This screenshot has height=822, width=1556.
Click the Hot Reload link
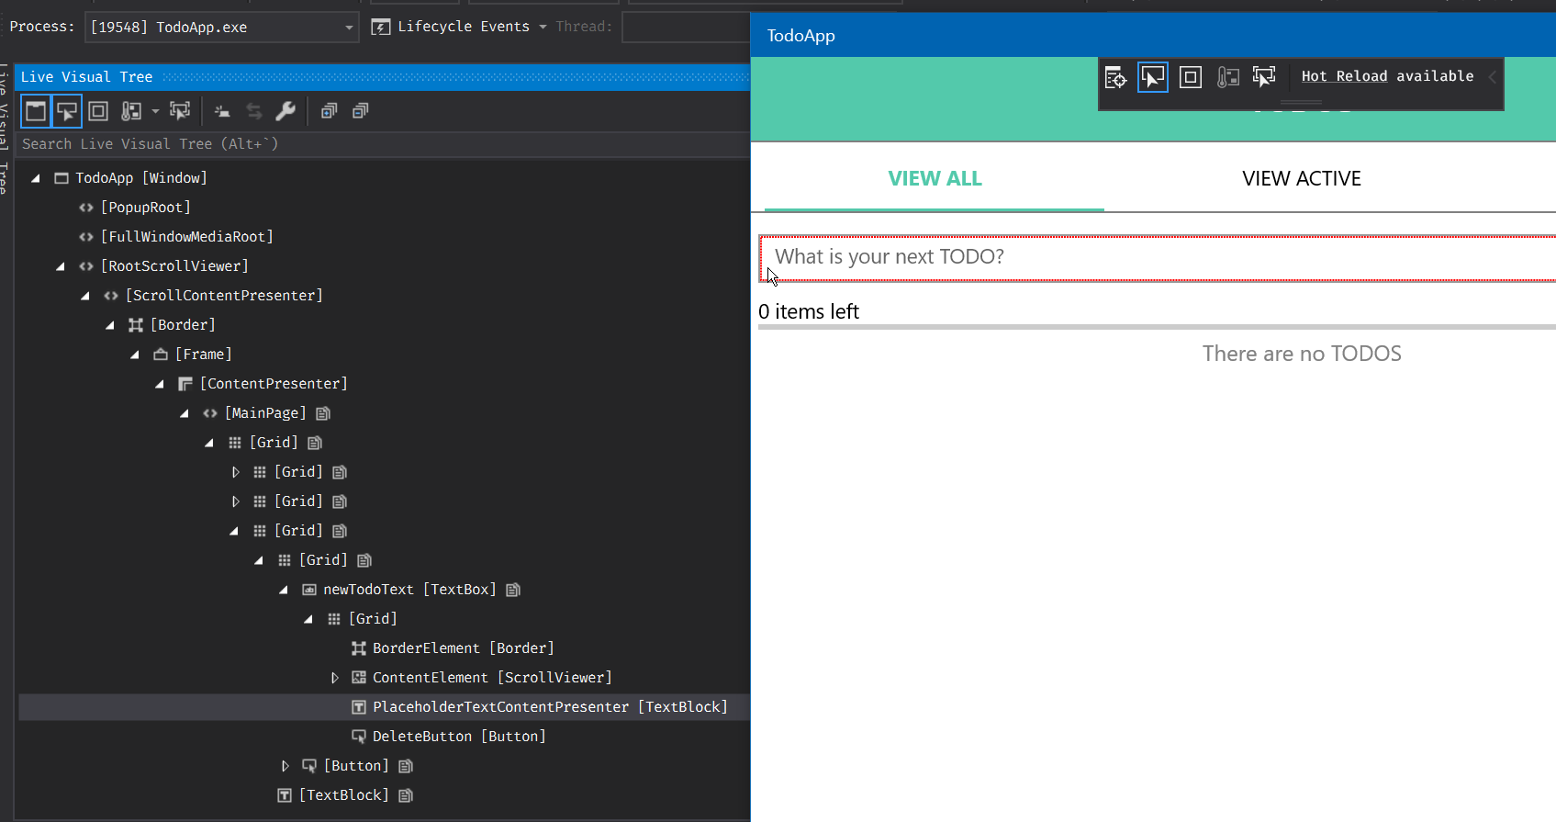[1344, 76]
